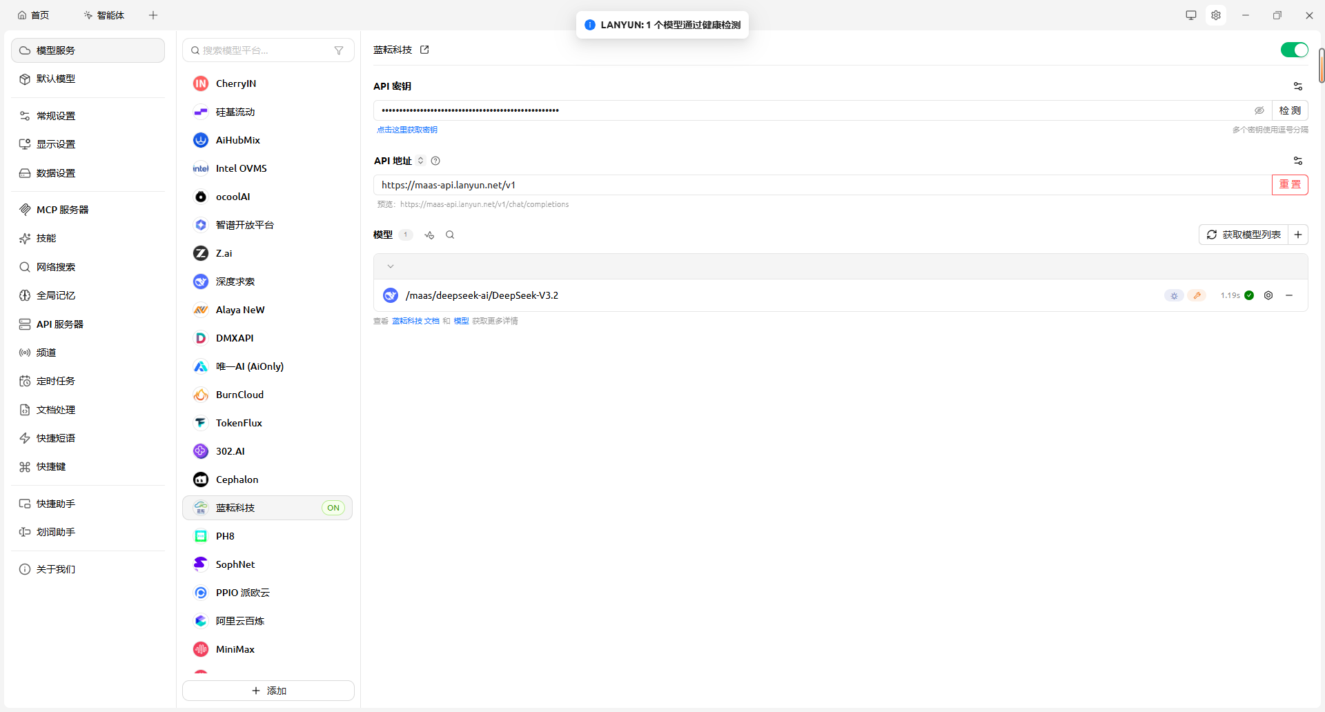
Task: Open 数据设置 in the sidebar
Action: coord(88,173)
